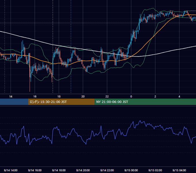Click the hour 18 axis label
The image size is (196, 173).
pyautogui.click(x=59, y=96)
